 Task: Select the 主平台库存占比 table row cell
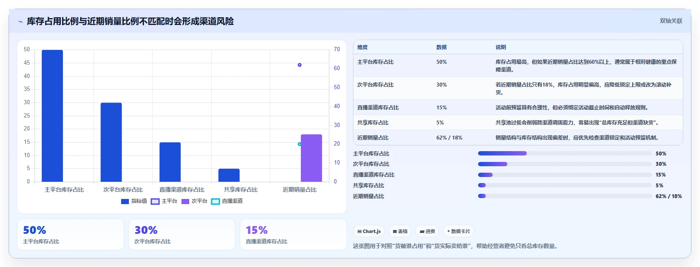point(375,62)
